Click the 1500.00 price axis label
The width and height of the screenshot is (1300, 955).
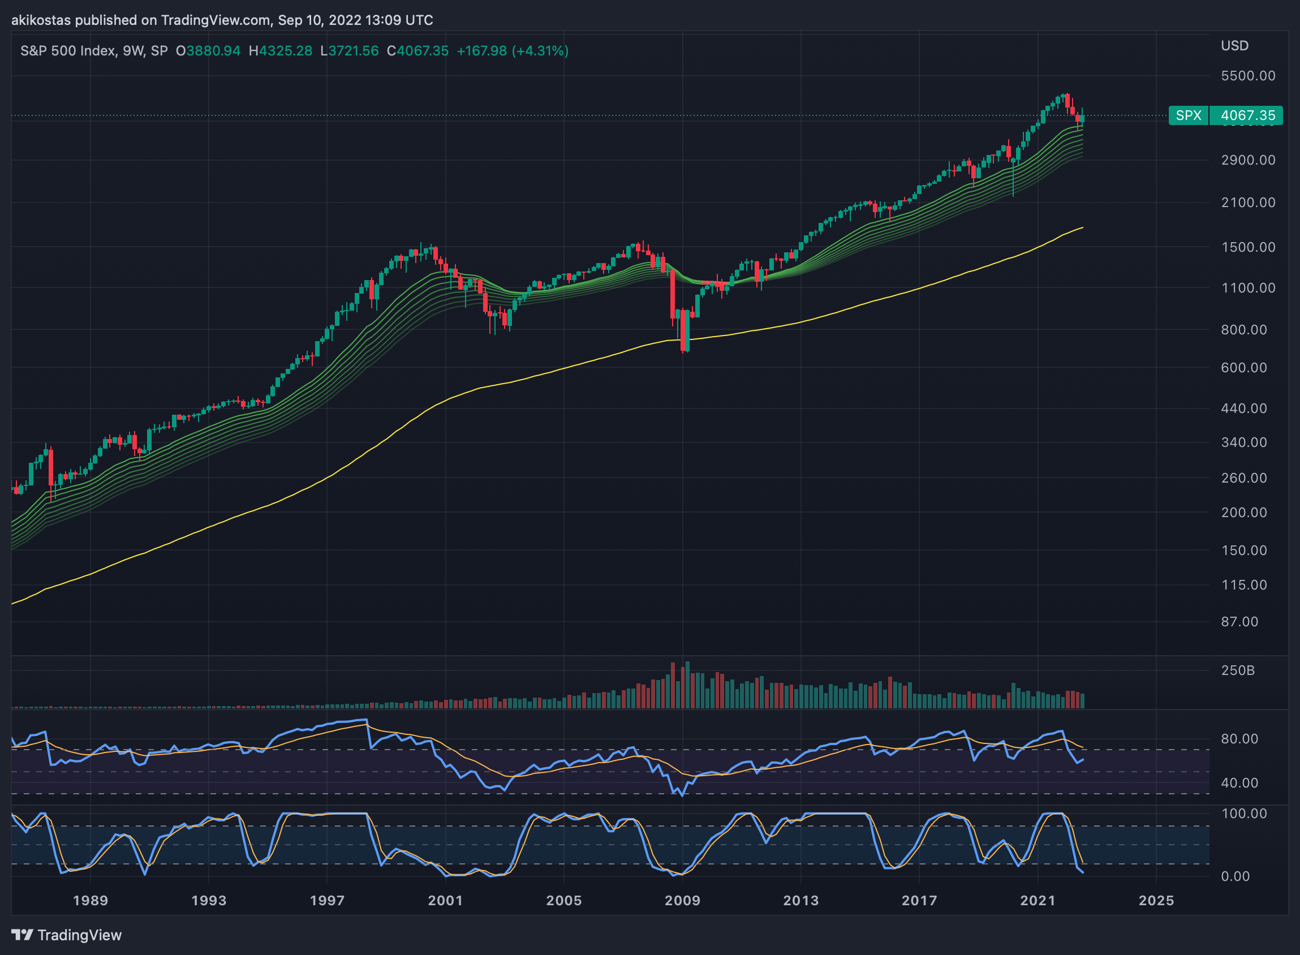[1248, 247]
